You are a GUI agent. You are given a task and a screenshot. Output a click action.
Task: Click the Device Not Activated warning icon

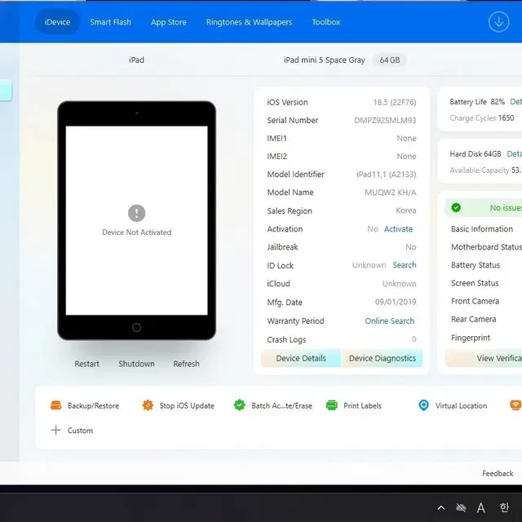tap(136, 213)
